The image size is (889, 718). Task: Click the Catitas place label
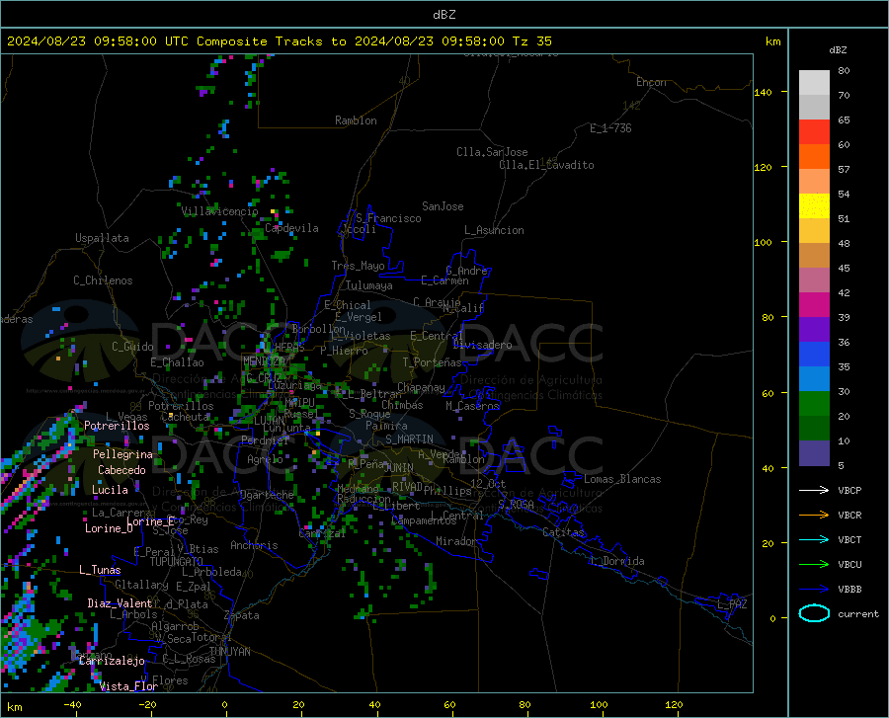click(x=564, y=532)
